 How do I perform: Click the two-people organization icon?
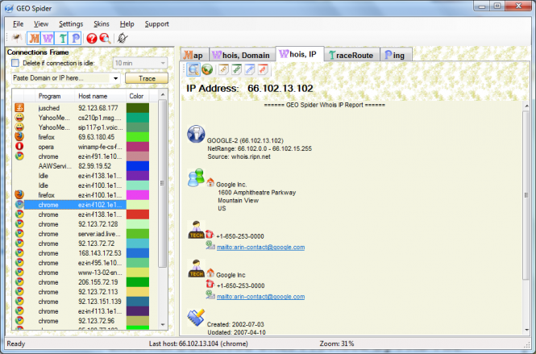[x=196, y=178]
